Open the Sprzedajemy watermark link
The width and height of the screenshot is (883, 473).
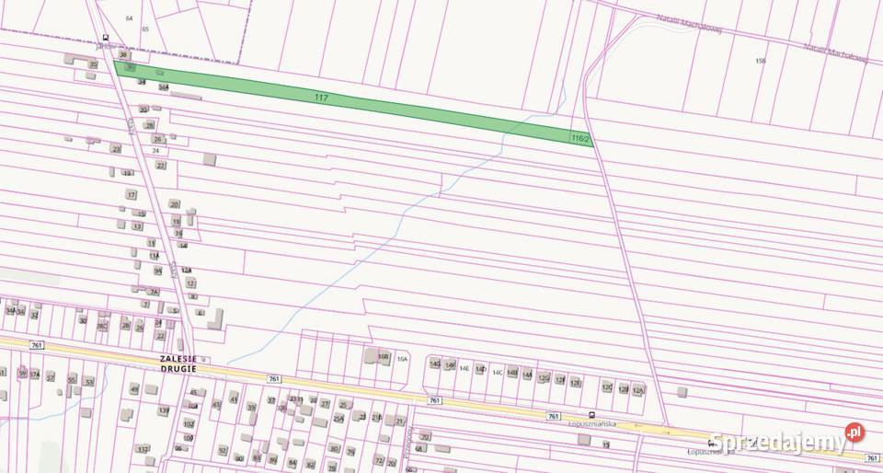tap(777, 443)
